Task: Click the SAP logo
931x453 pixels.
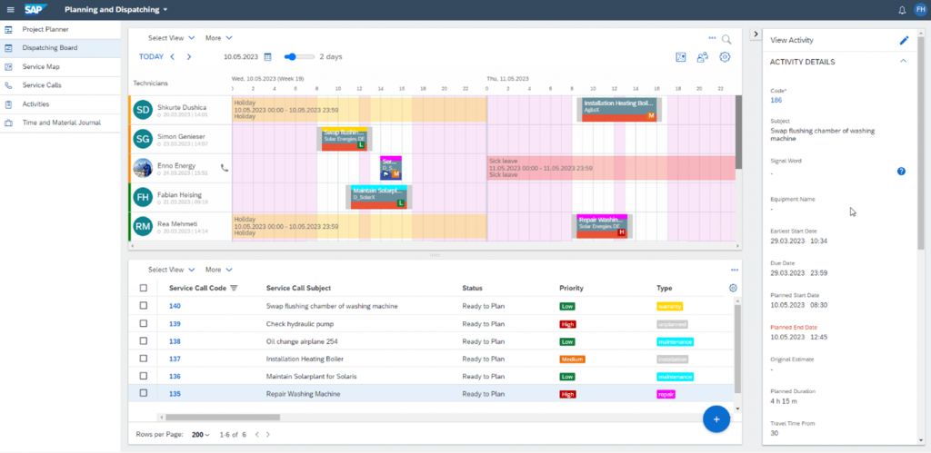Action: 35,9
